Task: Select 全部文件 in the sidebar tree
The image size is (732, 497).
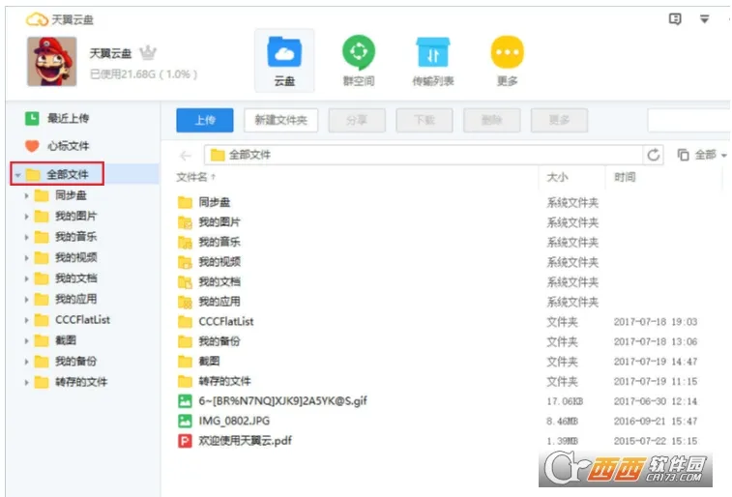Action: pyautogui.click(x=68, y=175)
